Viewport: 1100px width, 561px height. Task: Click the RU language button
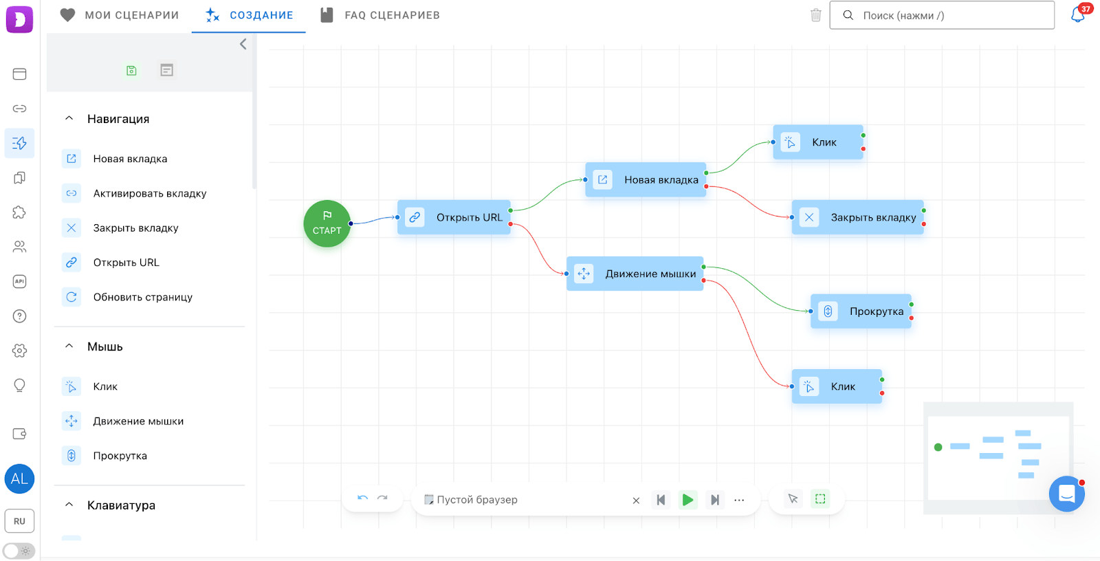(x=19, y=521)
